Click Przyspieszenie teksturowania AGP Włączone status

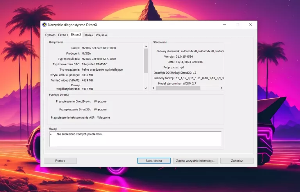coord(104,117)
